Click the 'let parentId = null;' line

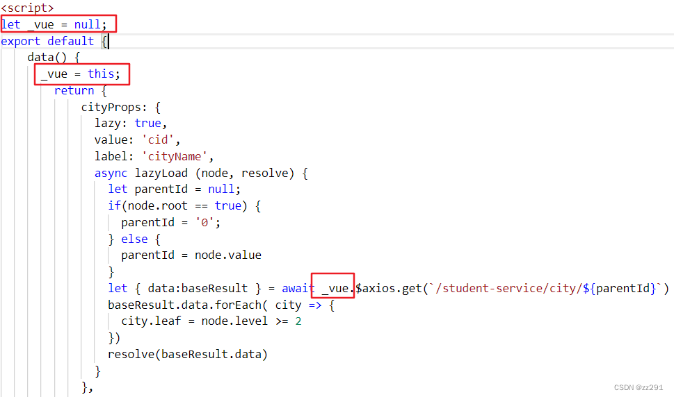pyautogui.click(x=174, y=189)
